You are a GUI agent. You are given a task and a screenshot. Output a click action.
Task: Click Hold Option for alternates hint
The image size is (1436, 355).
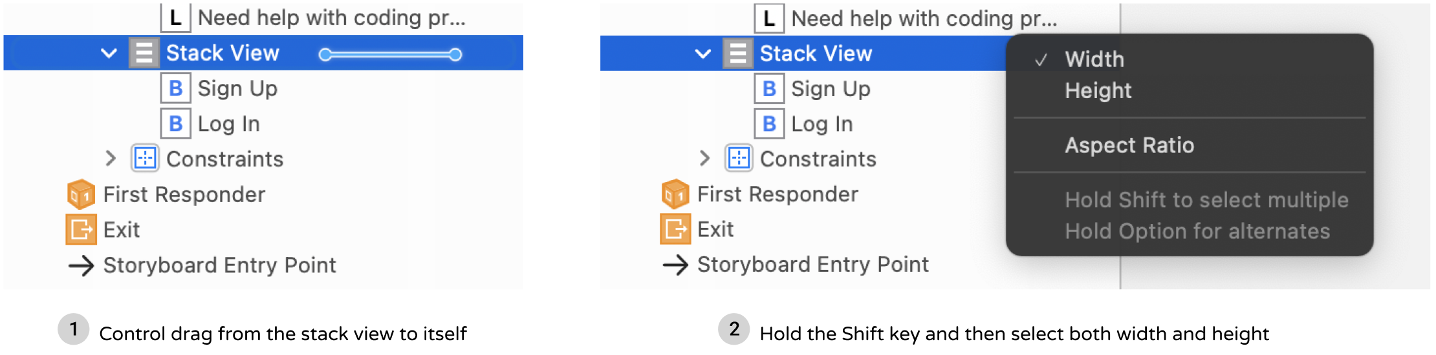point(1197,231)
